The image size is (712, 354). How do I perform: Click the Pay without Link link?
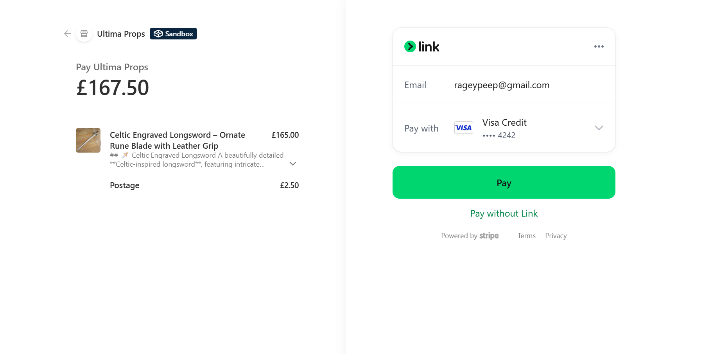pyautogui.click(x=504, y=213)
